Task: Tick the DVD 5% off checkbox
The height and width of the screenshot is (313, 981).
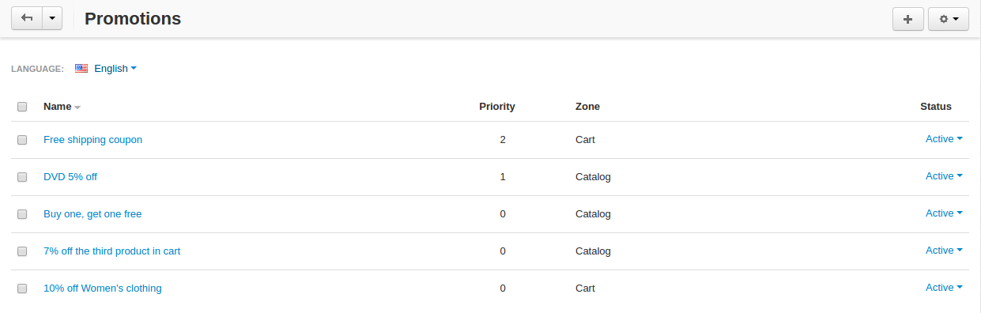Action: click(22, 177)
